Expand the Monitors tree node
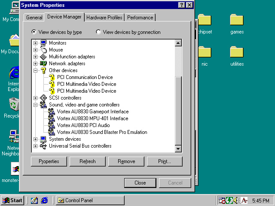 click(36, 43)
